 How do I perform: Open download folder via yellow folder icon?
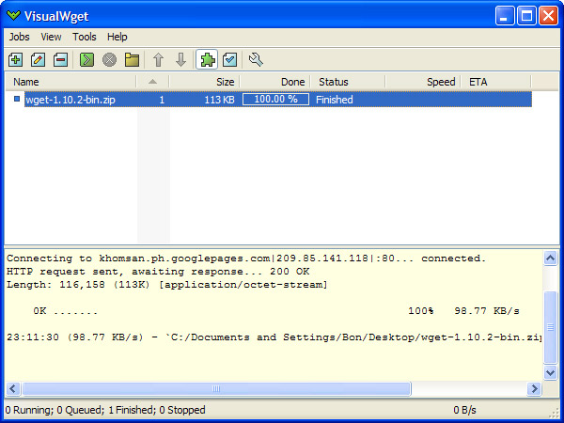point(132,59)
